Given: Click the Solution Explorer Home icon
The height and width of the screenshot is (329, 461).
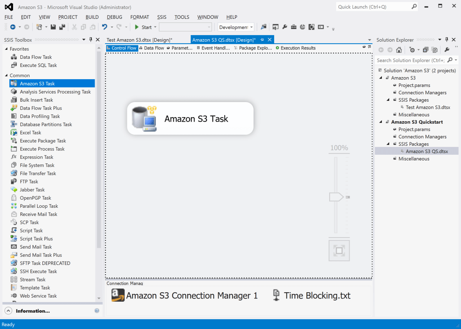Looking at the screenshot, I should pos(399,50).
